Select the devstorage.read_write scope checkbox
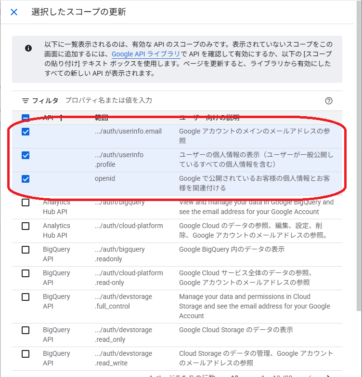The width and height of the screenshot is (362, 377). tap(26, 354)
